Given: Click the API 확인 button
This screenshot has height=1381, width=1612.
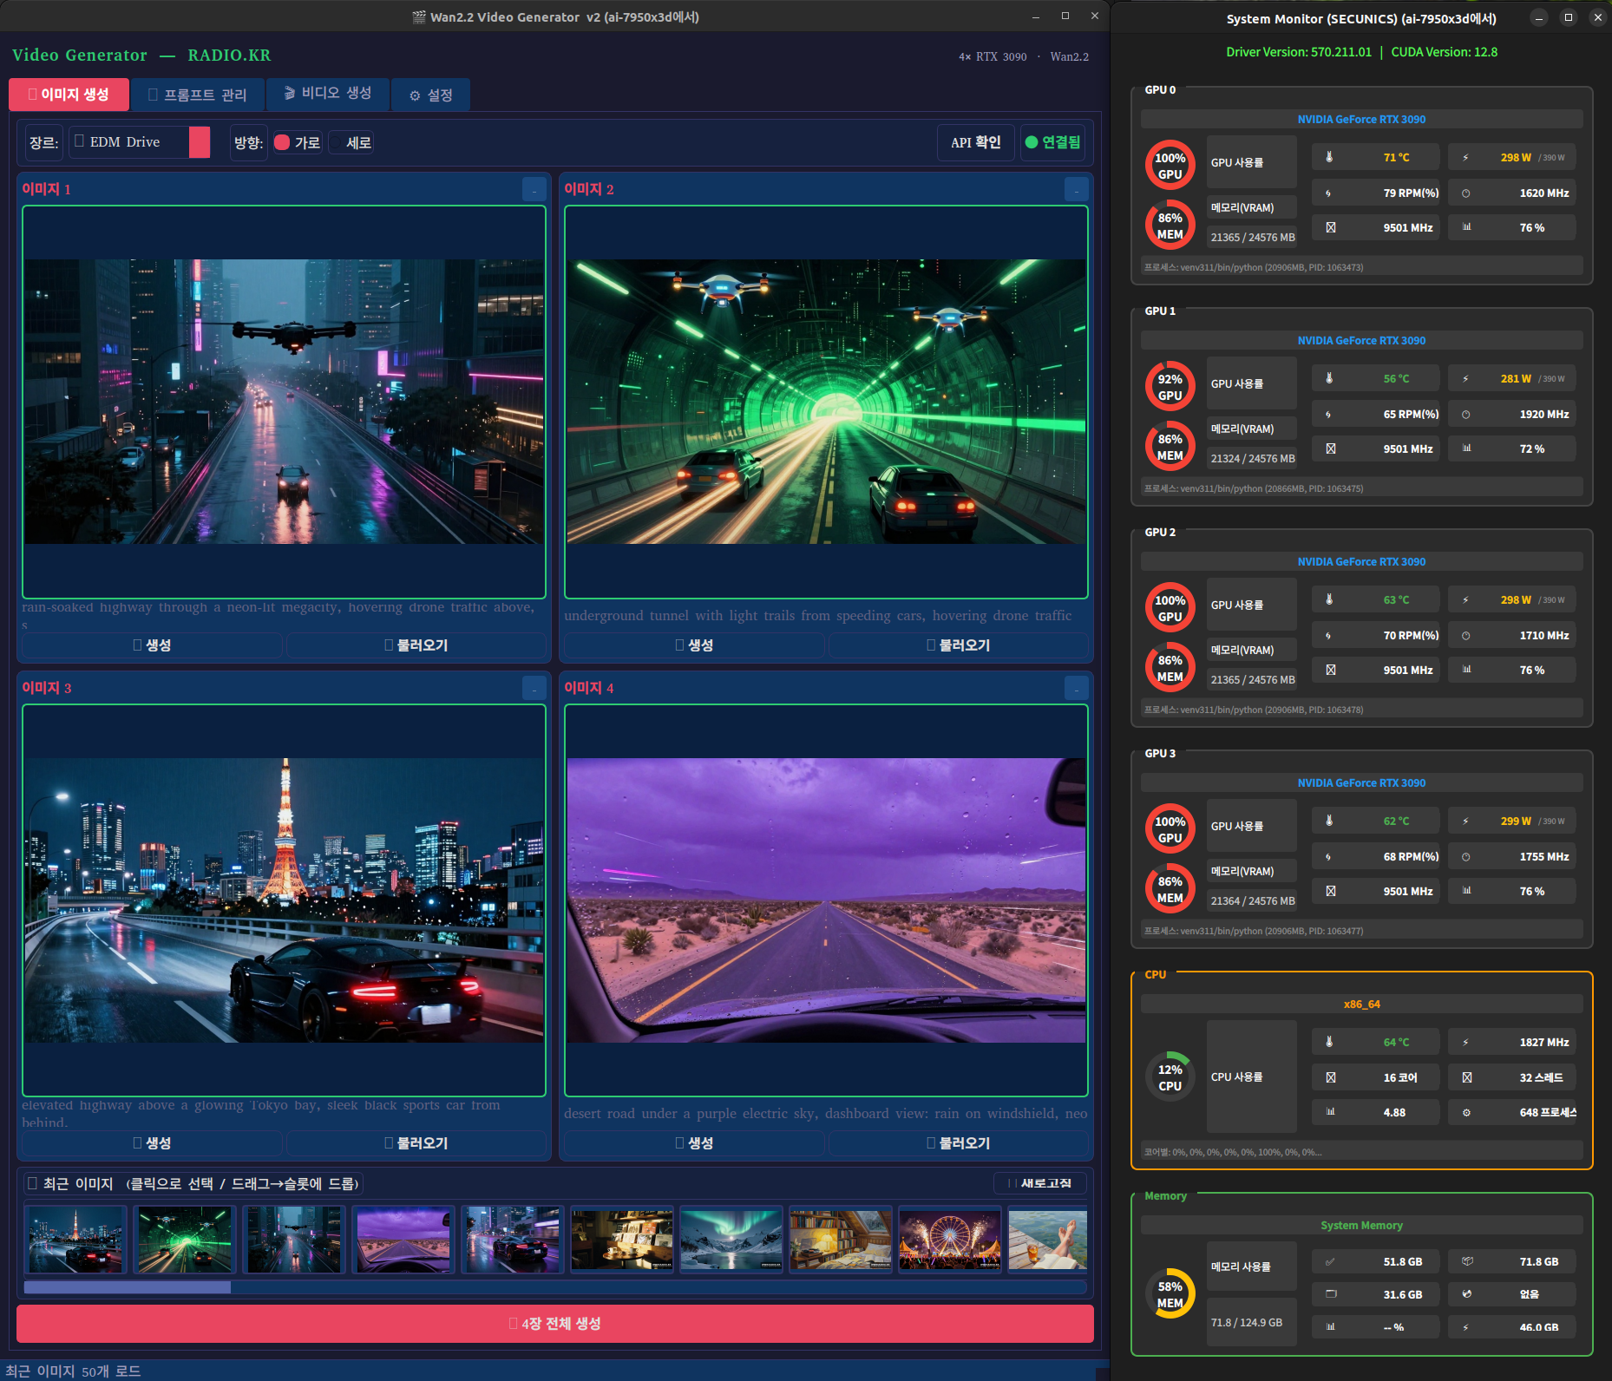Looking at the screenshot, I should 975,143.
